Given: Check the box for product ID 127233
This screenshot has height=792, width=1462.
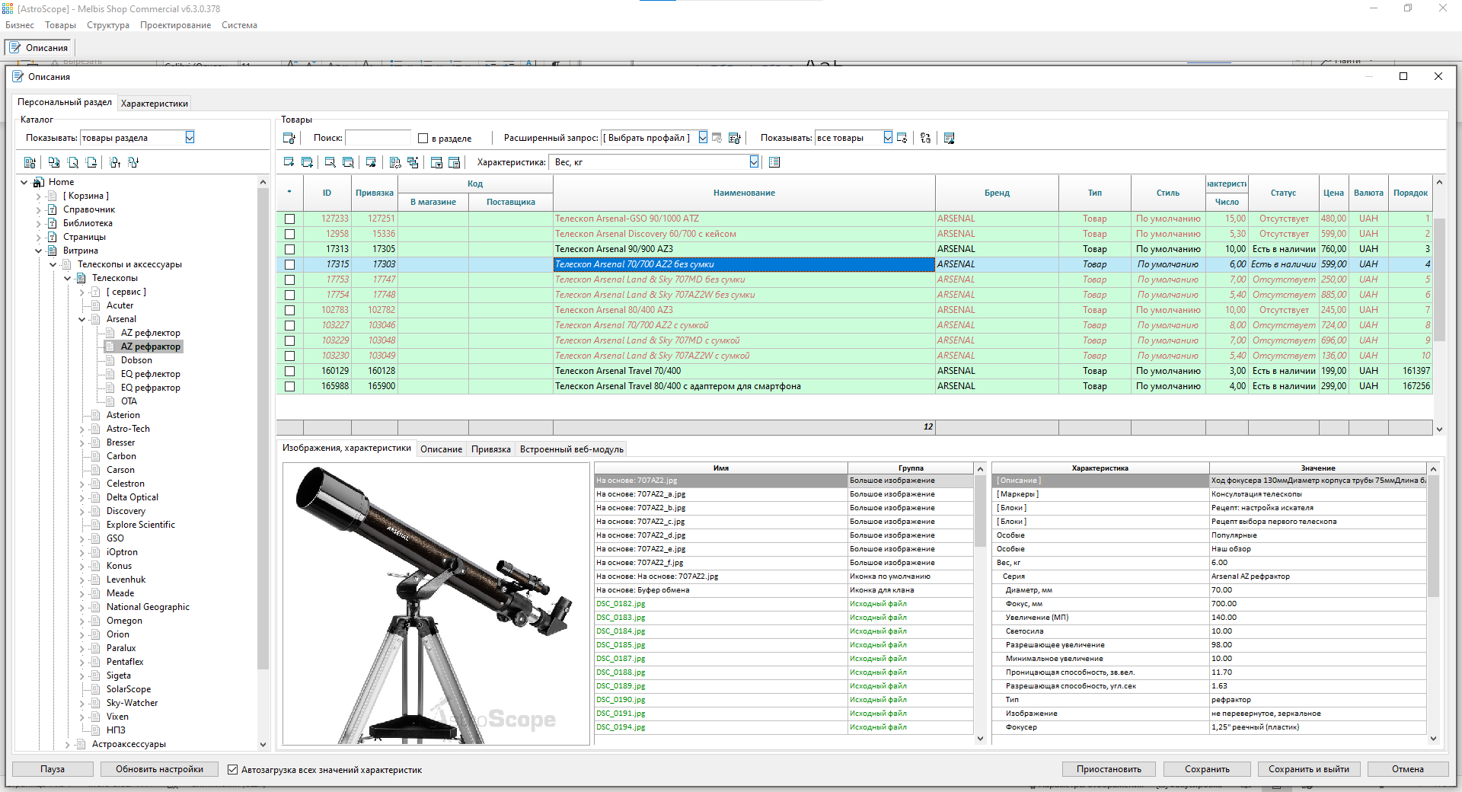Looking at the screenshot, I should 289,219.
